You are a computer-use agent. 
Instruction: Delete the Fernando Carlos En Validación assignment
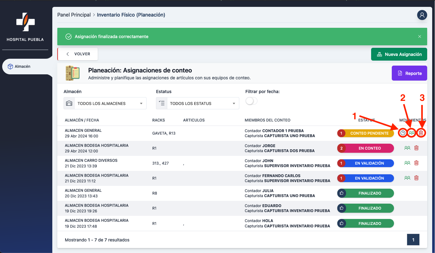click(x=416, y=178)
